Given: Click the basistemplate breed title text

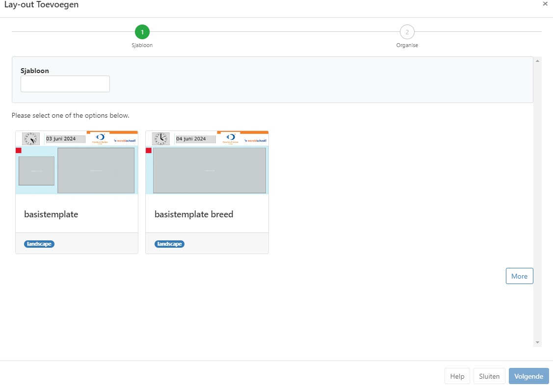Looking at the screenshot, I should coord(194,214).
